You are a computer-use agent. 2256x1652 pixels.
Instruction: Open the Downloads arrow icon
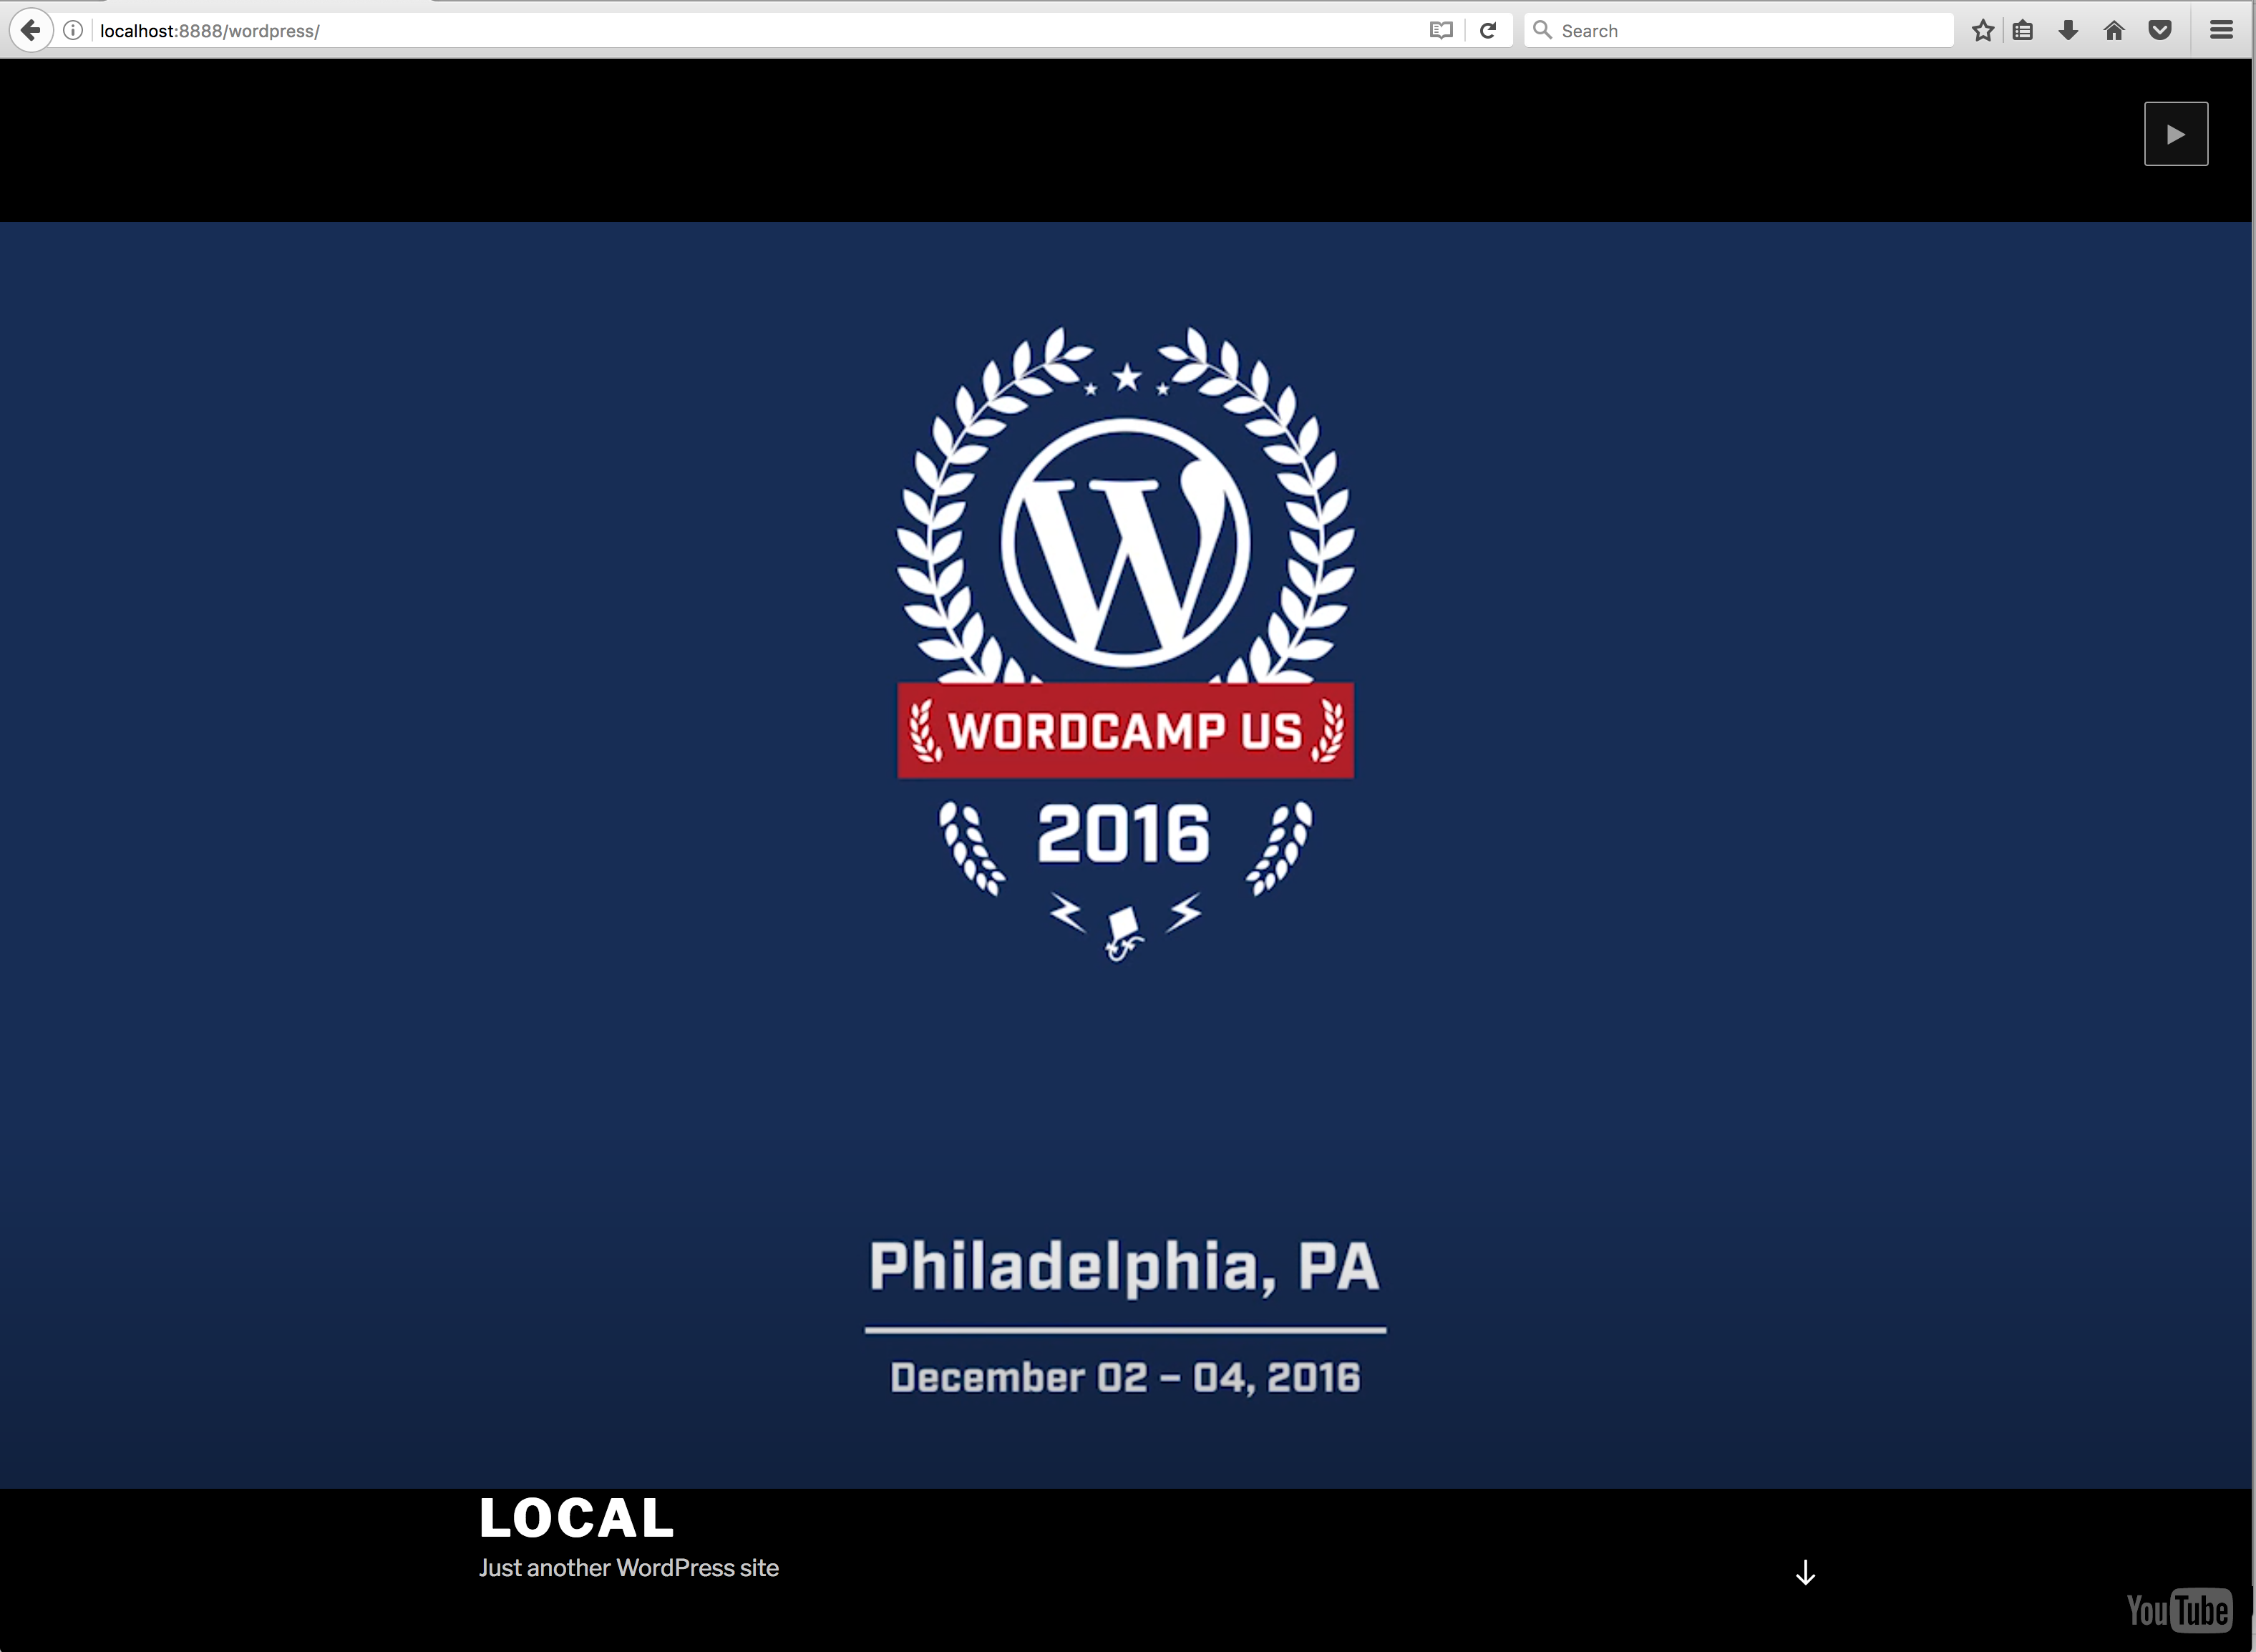[x=2069, y=31]
